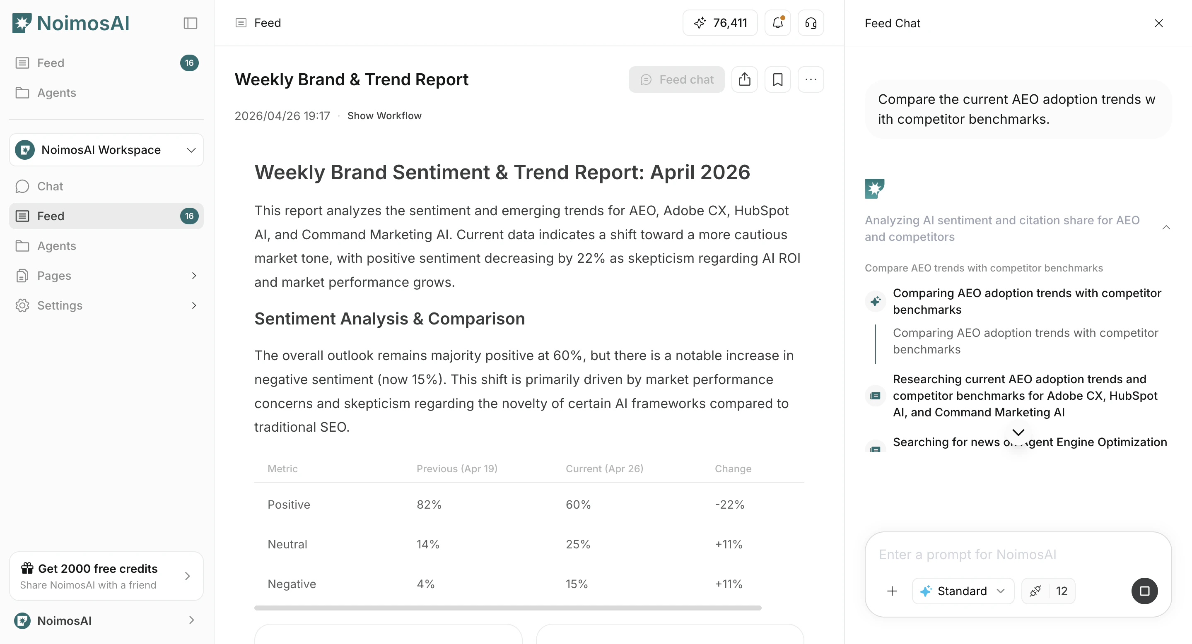
Task: Click the Feed chat button
Action: 676,79
